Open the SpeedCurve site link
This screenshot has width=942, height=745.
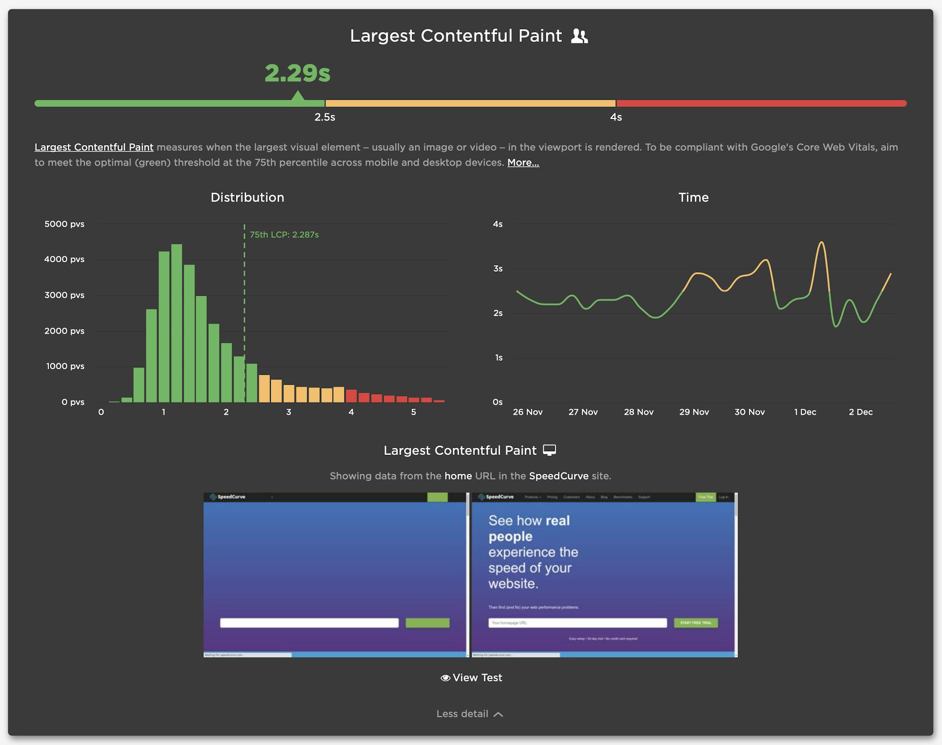pyautogui.click(x=558, y=476)
